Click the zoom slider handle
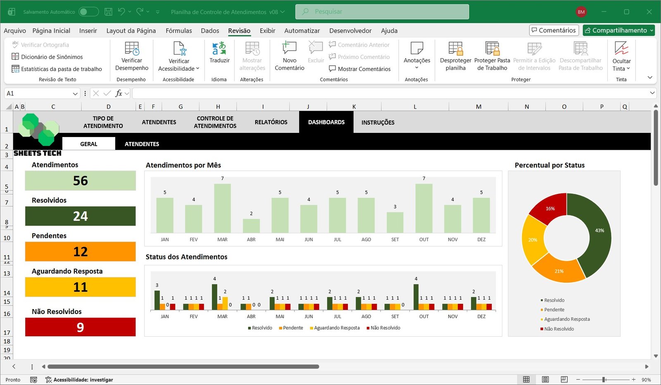 (604, 379)
